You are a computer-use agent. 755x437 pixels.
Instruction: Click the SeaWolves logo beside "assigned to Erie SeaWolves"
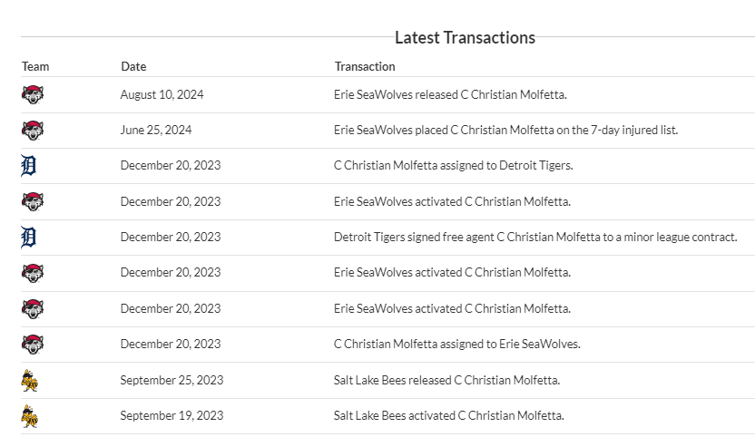32,344
